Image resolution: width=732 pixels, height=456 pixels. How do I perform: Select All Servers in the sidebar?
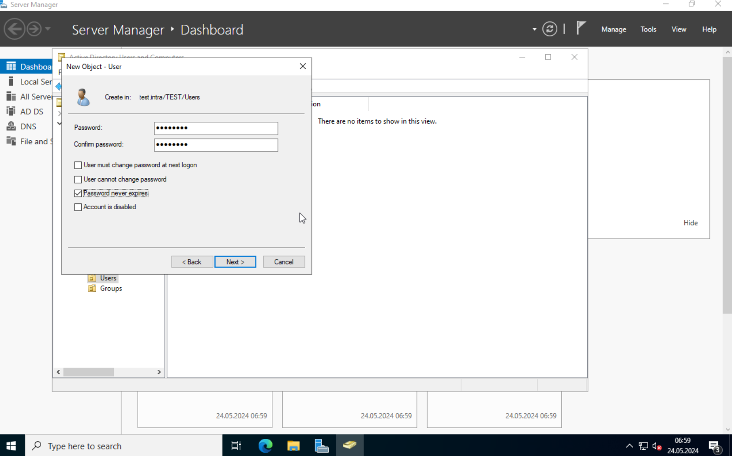26,97
